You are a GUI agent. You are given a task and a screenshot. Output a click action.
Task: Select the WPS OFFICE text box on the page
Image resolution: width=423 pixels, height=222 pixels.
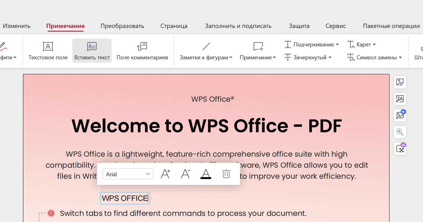pos(125,198)
